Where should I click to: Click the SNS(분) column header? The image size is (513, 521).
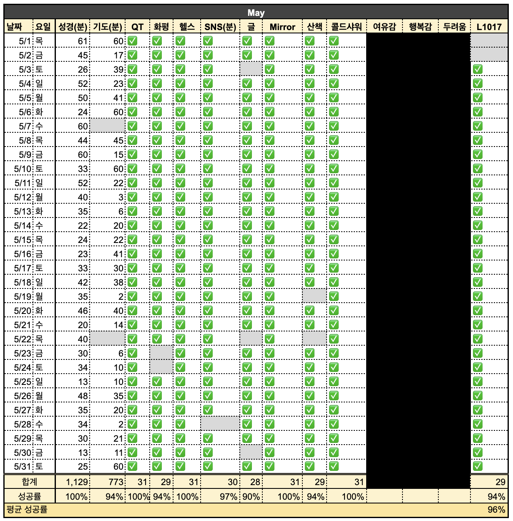[x=220, y=27]
